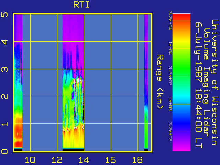The height and width of the screenshot is (165, 220).
Task: Click the range axis tick label 0
Action: (4, 152)
